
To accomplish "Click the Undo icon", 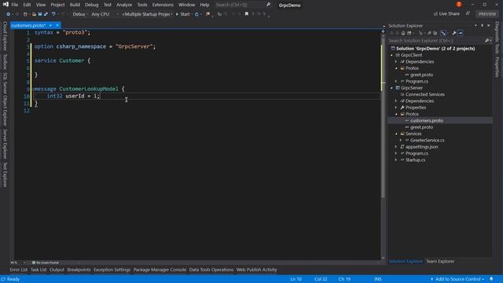I will 53,14.
